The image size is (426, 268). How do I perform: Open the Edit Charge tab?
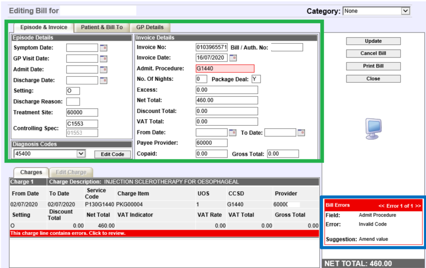71,172
